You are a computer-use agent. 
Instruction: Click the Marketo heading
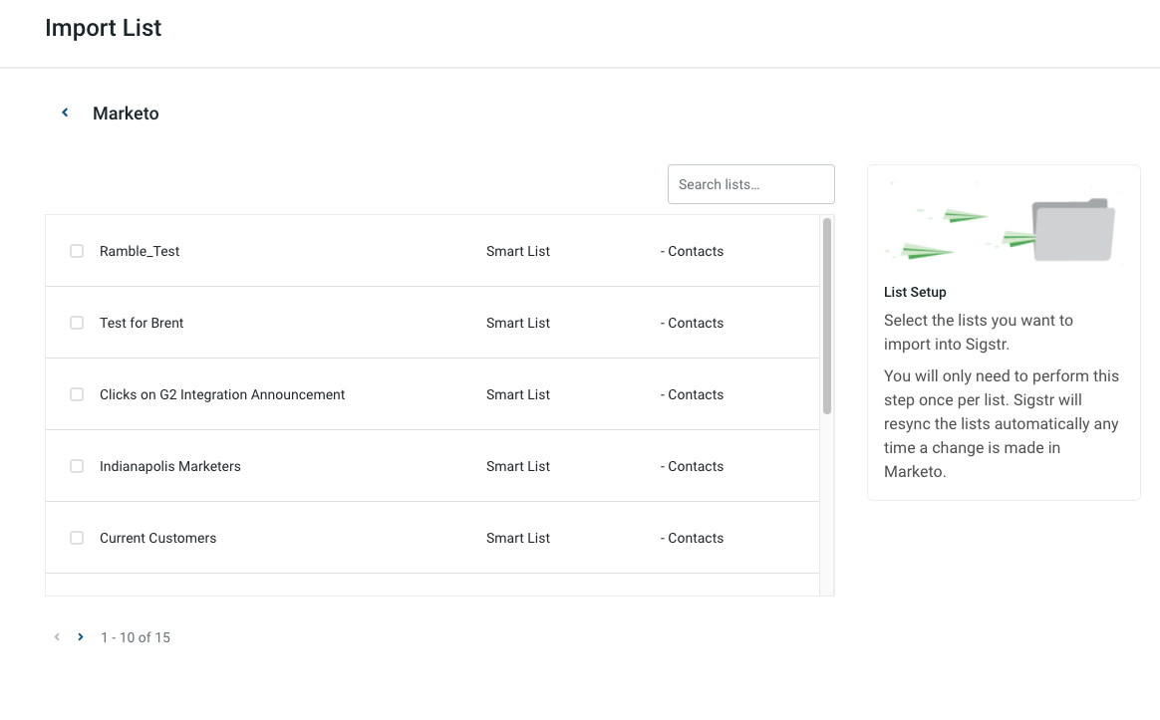pyautogui.click(x=126, y=114)
